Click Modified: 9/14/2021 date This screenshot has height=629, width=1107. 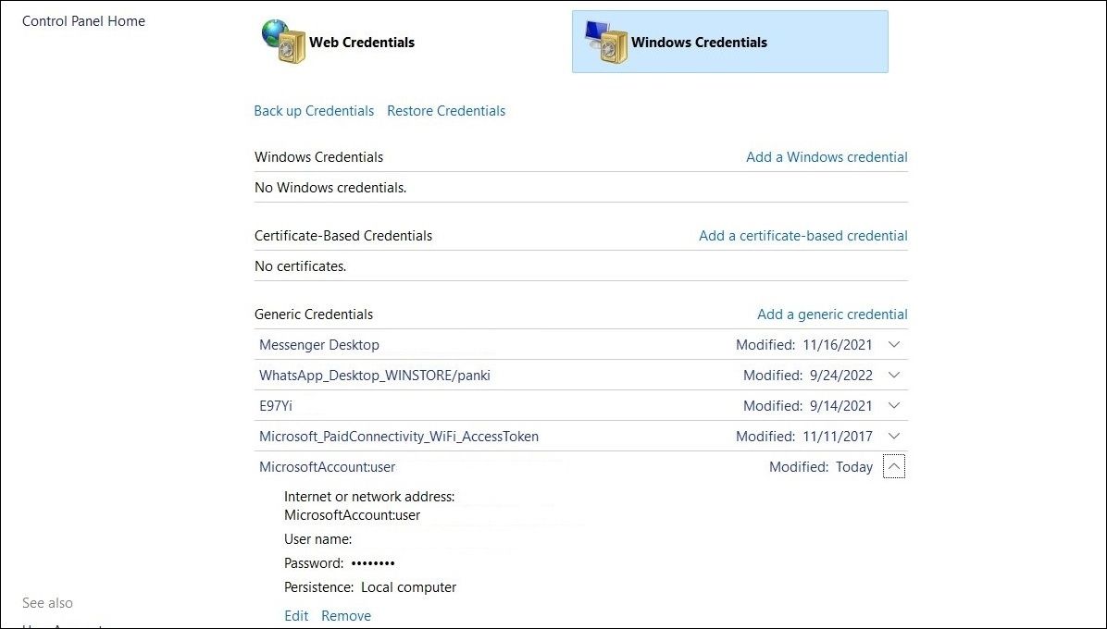pyautogui.click(x=808, y=405)
